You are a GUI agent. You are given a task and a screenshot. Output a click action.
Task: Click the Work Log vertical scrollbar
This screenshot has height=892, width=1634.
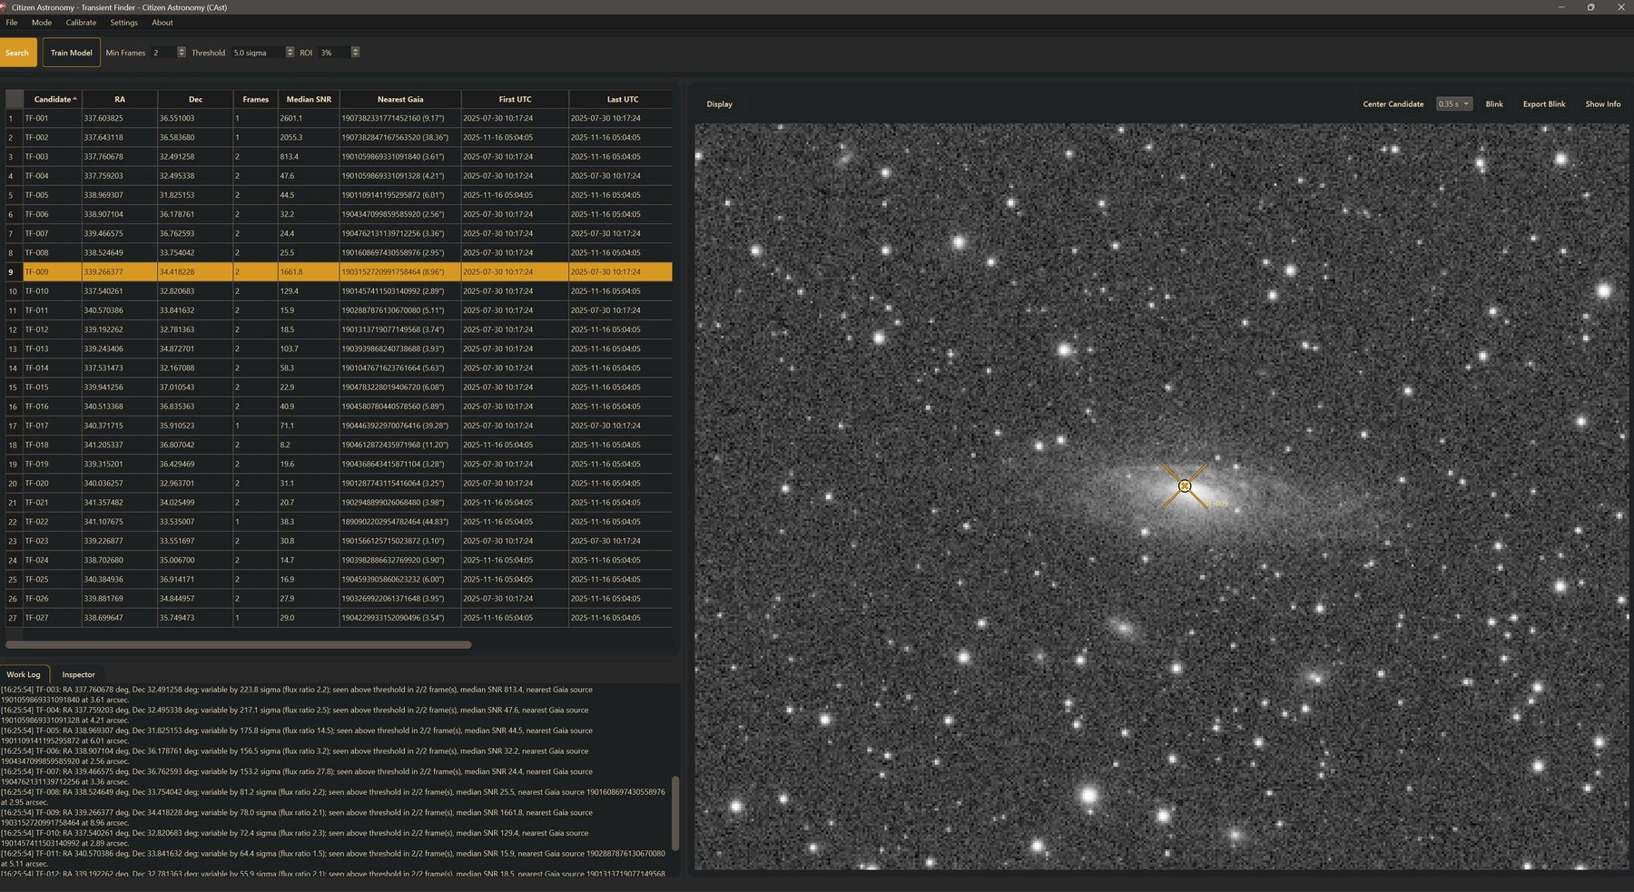[x=674, y=812]
